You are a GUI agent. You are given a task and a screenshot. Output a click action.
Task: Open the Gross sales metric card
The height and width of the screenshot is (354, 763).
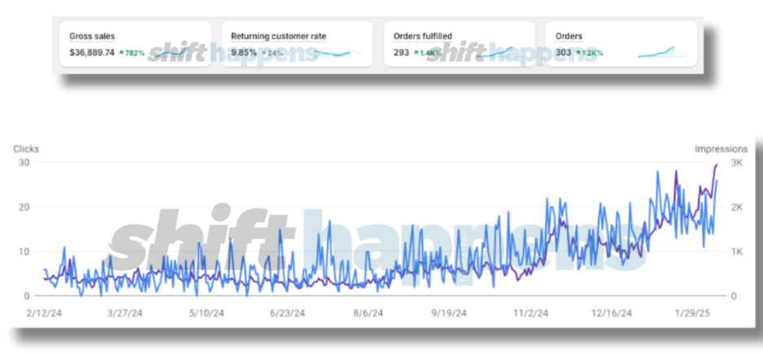tap(135, 44)
